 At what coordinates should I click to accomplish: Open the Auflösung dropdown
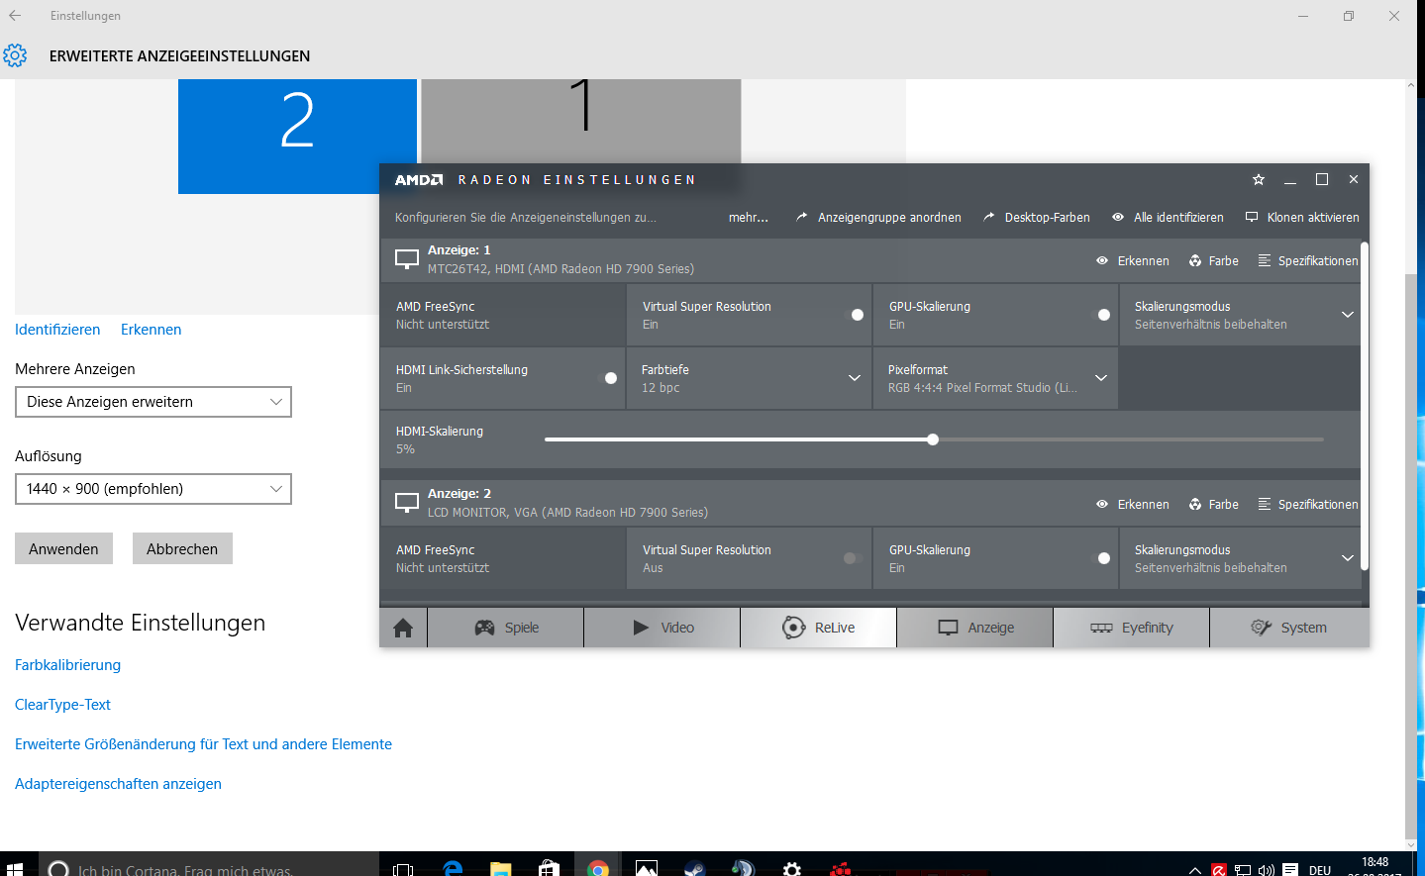[153, 489]
